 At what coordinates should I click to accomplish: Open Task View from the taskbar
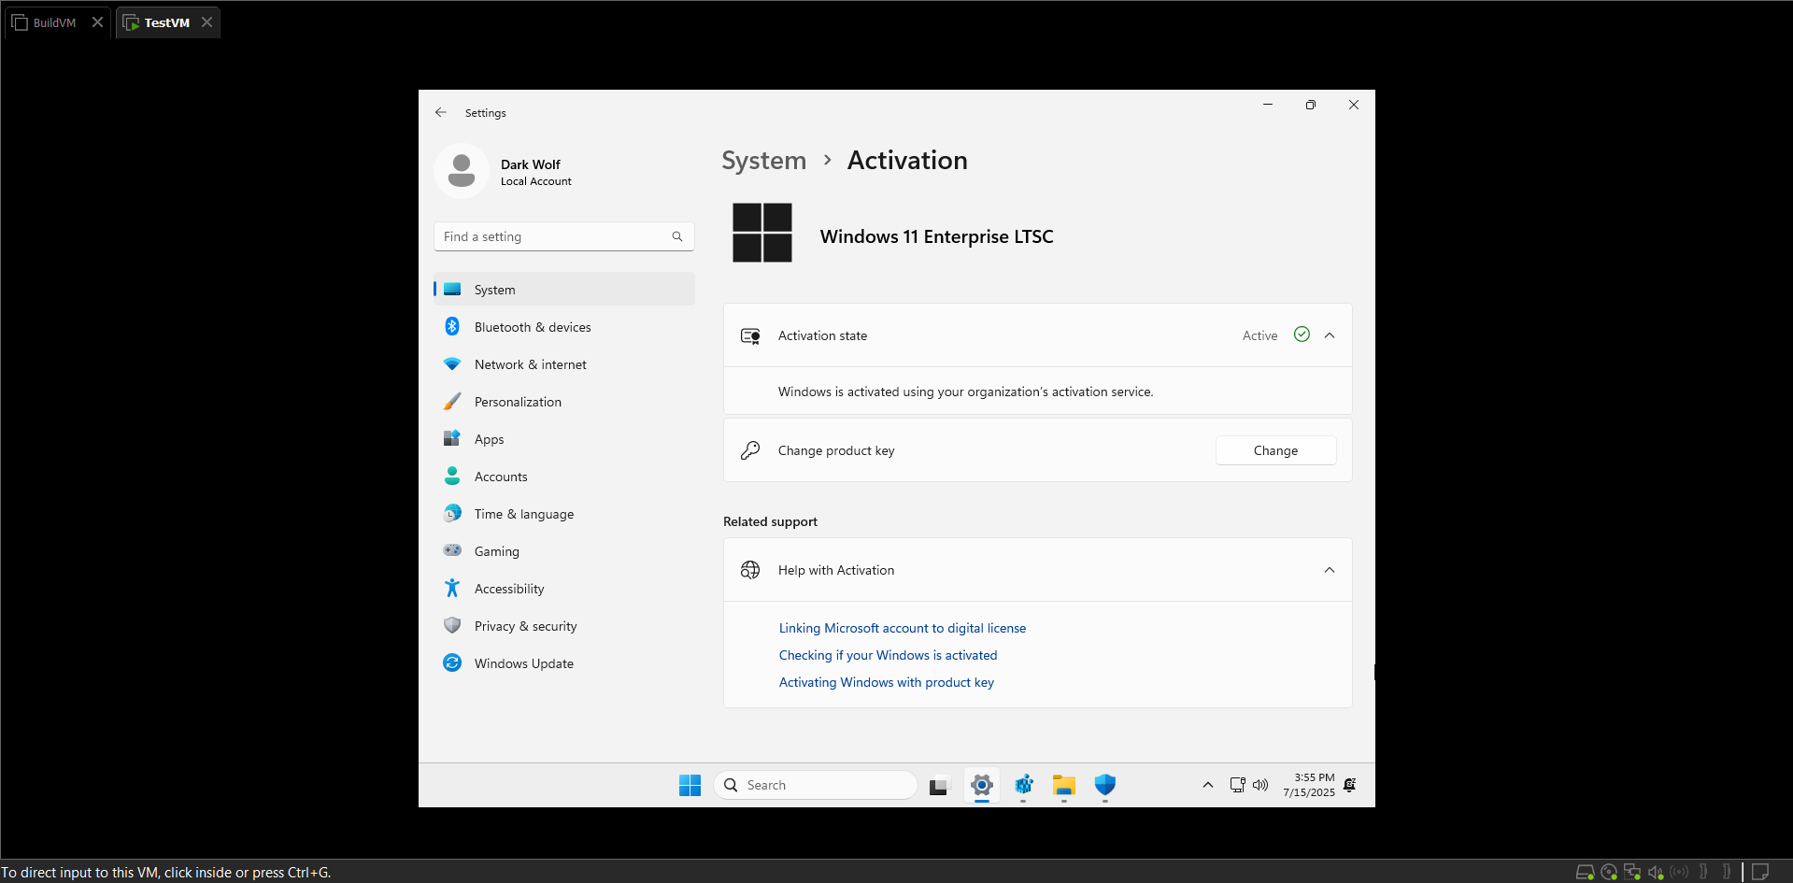[x=939, y=786]
